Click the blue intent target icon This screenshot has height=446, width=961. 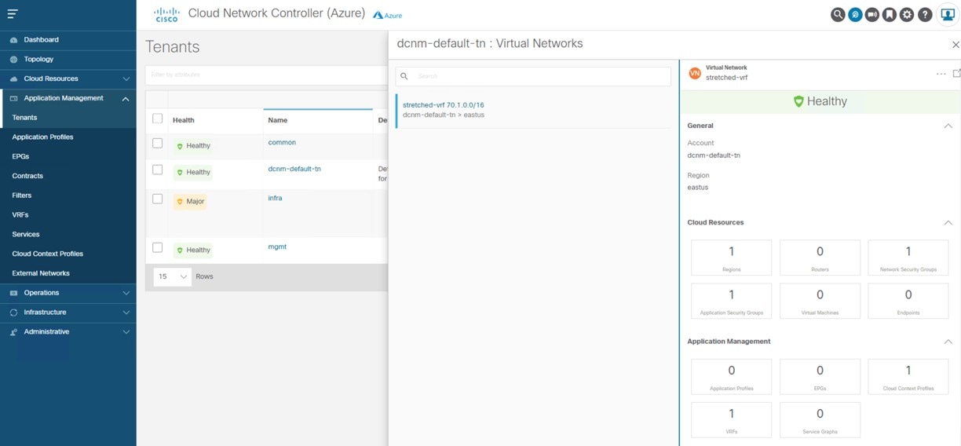855,14
